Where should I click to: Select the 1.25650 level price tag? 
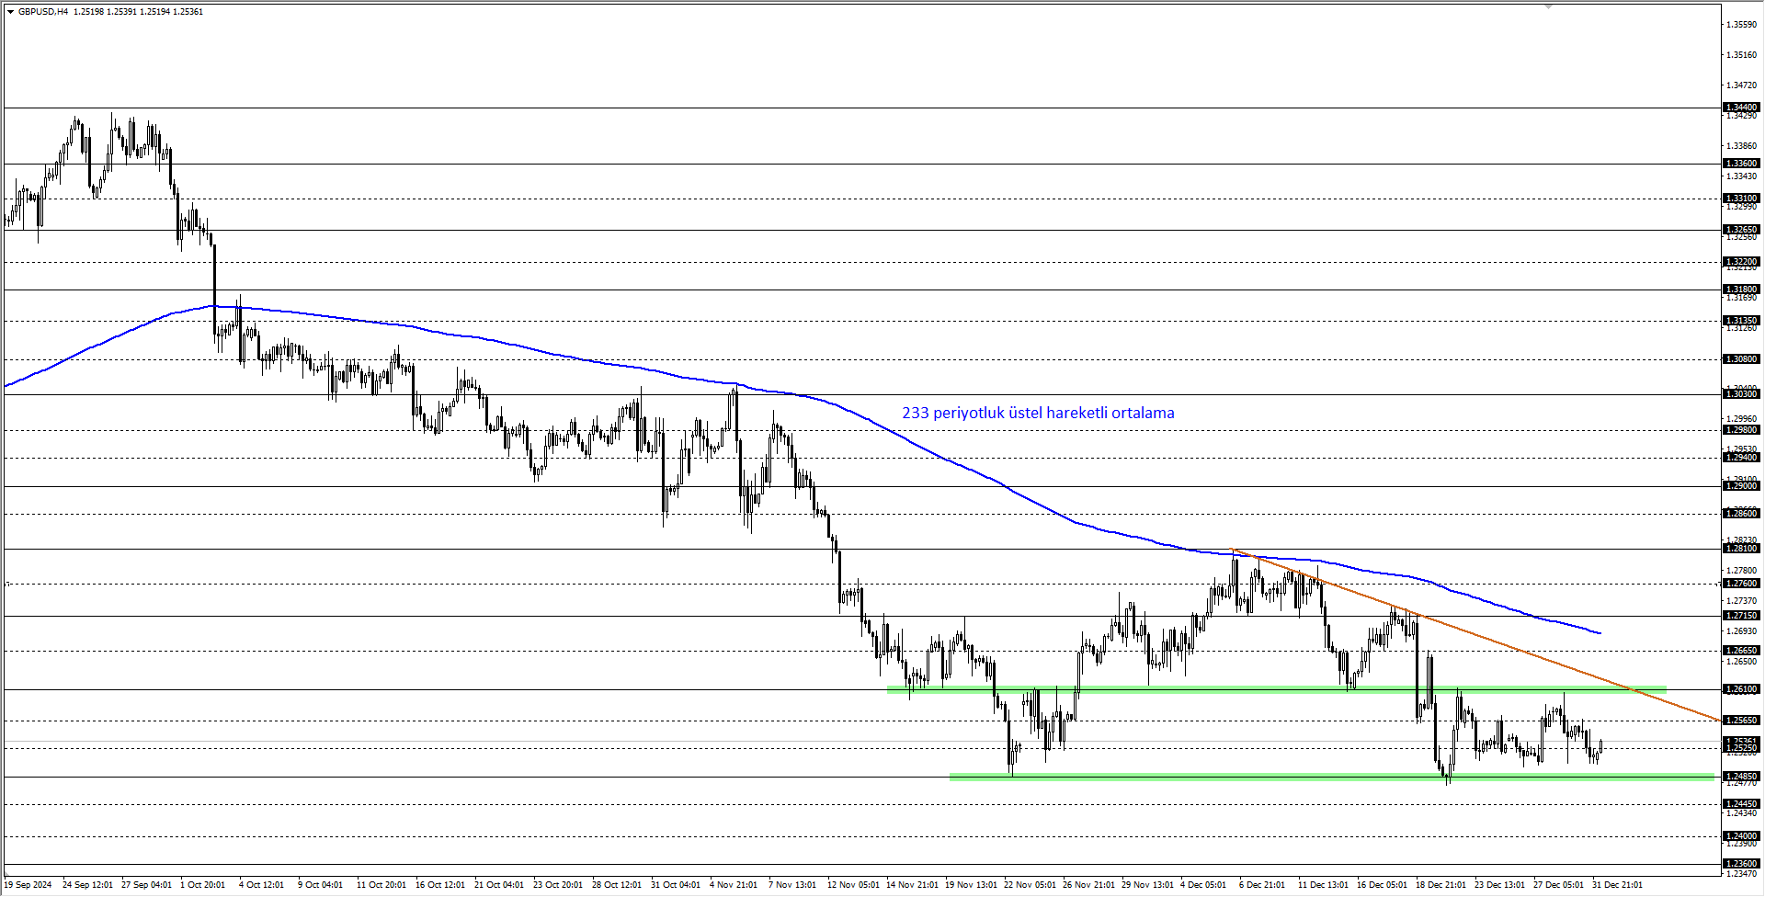tap(1741, 721)
